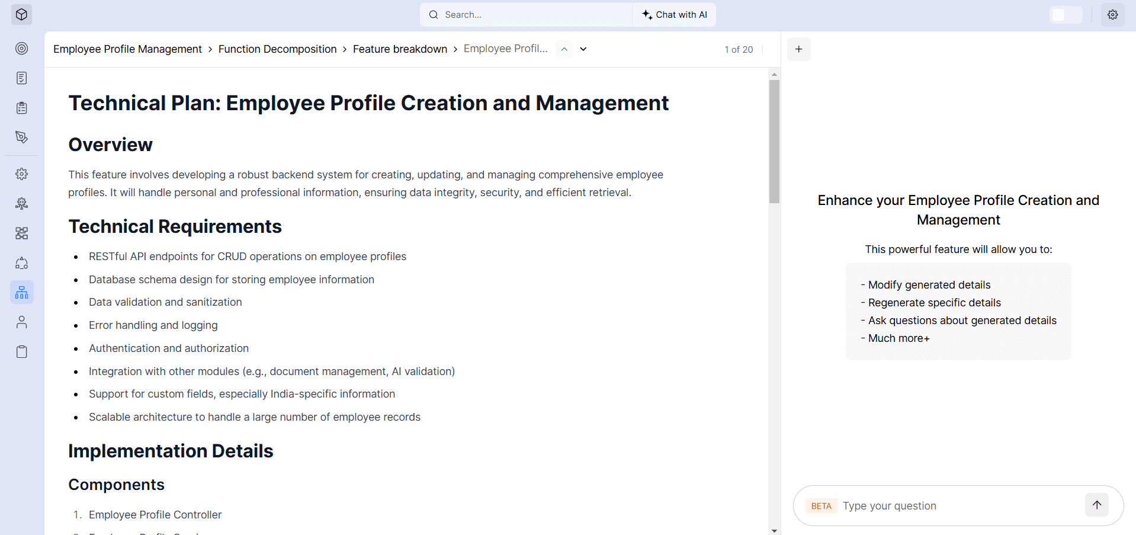Open the target goals icon in sidebar
Image resolution: width=1136 pixels, height=535 pixels.
tap(22, 49)
